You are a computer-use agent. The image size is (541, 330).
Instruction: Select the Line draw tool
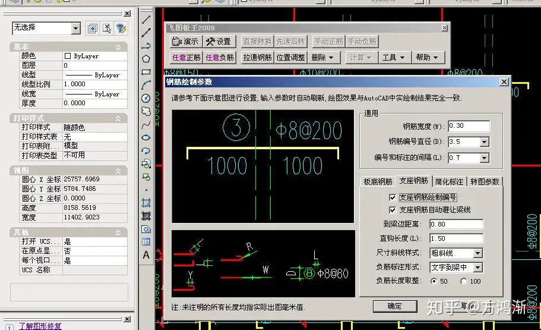[x=146, y=20]
